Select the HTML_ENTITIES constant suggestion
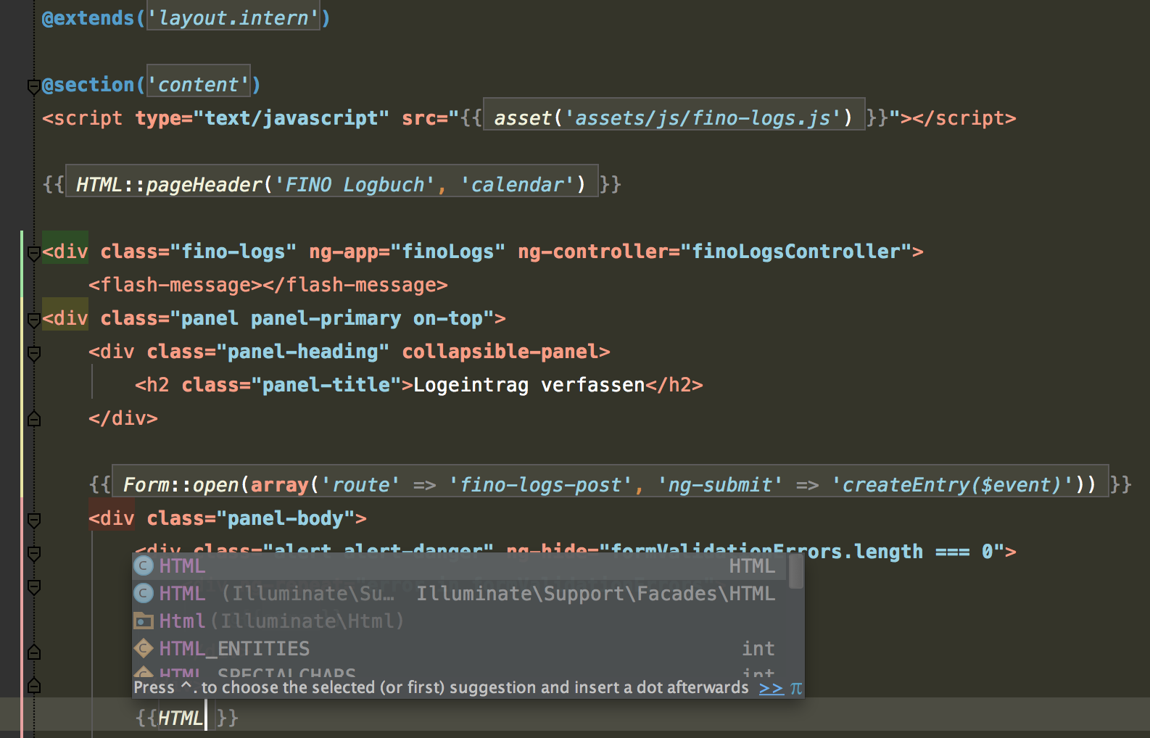Image resolution: width=1150 pixels, height=738 pixels. (460, 649)
